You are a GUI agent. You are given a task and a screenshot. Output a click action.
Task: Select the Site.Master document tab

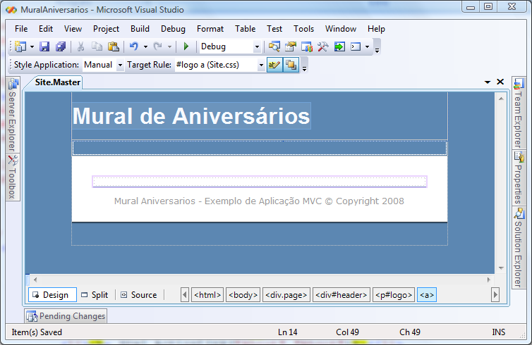[x=58, y=82]
